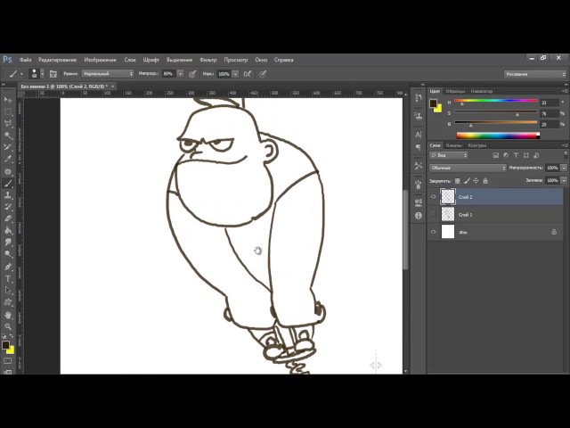Toggle lock image pixels brush icon

467,180
